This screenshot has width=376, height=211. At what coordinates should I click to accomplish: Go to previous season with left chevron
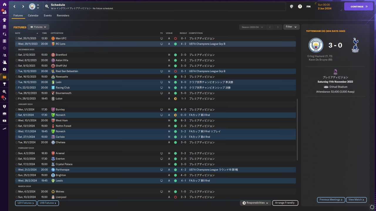(270, 27)
